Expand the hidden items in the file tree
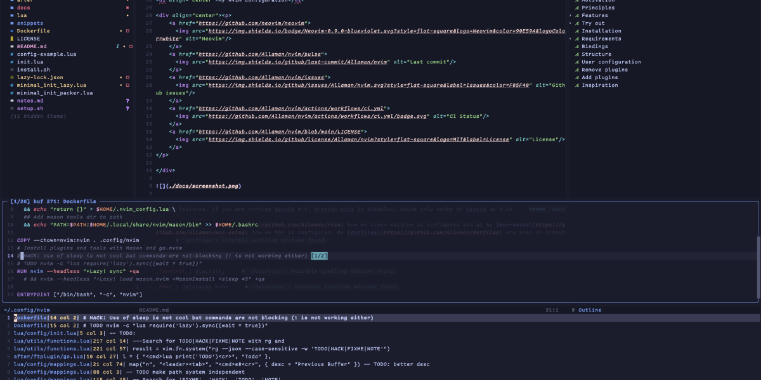The height and width of the screenshot is (380, 761). tap(38, 115)
